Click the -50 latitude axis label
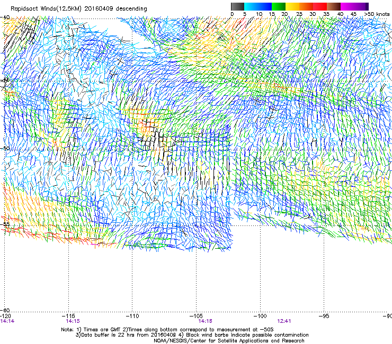This screenshot has width=392, height=344. pyautogui.click(x=5, y=148)
